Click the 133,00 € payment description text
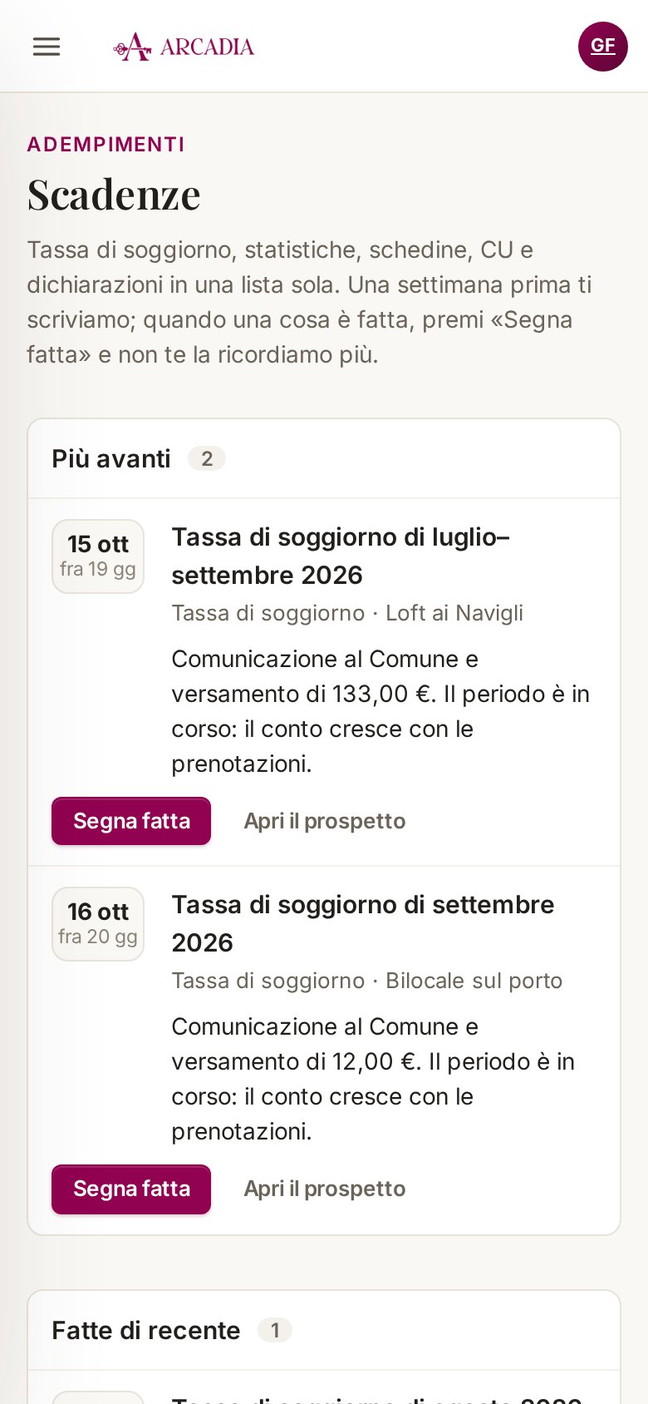Screen dimensions: 648x1404 pyautogui.click(x=380, y=711)
